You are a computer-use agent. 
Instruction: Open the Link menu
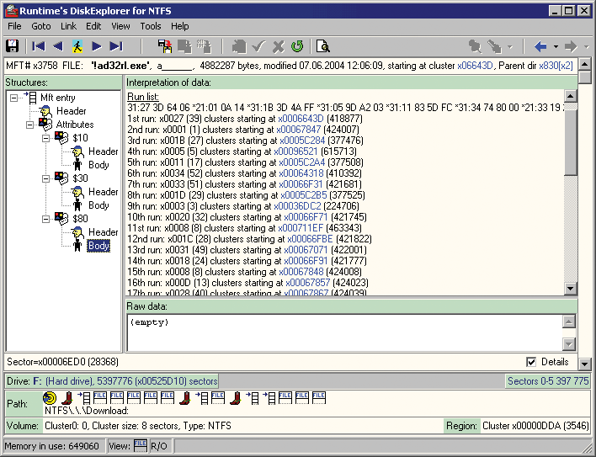pyautogui.click(x=68, y=26)
